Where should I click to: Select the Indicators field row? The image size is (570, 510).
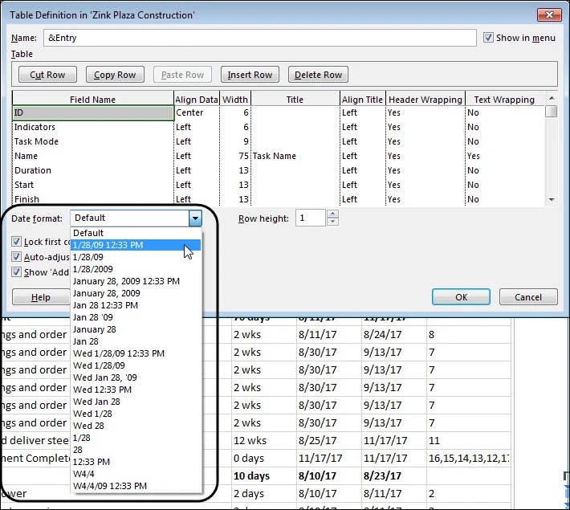pyautogui.click(x=92, y=127)
